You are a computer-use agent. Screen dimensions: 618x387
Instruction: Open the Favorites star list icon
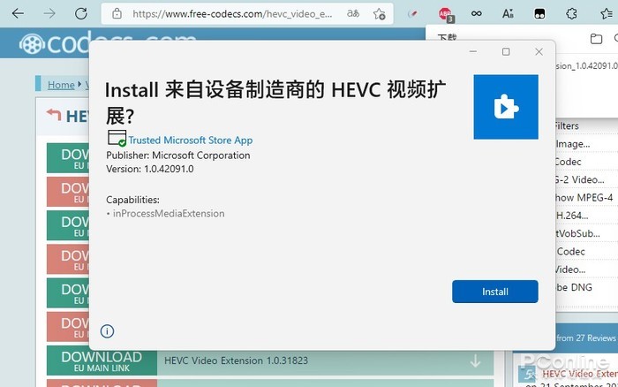[x=607, y=14]
